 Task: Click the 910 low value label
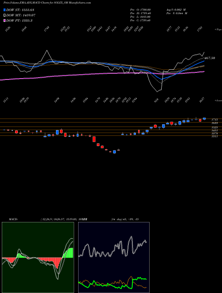pyautogui.click(x=156, y=100)
